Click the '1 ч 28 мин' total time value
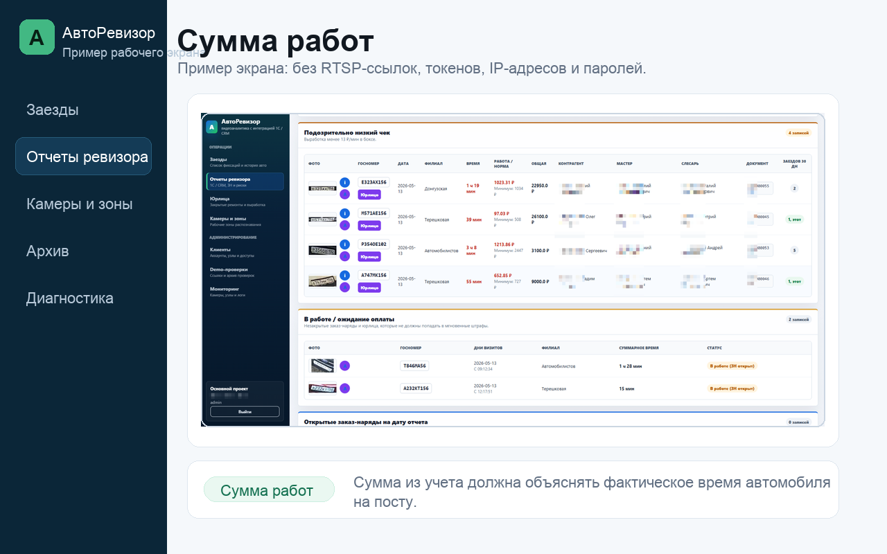The height and width of the screenshot is (554, 887). pos(631,366)
